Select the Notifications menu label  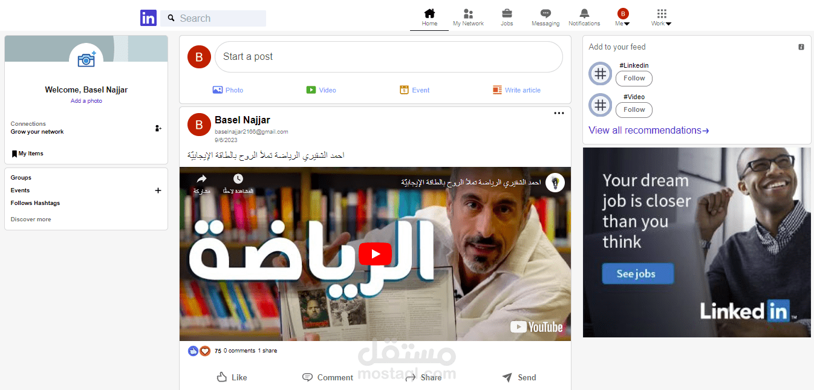[x=584, y=24]
